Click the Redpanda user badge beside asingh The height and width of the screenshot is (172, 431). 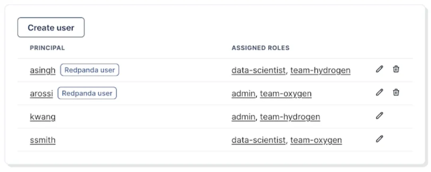coord(90,70)
